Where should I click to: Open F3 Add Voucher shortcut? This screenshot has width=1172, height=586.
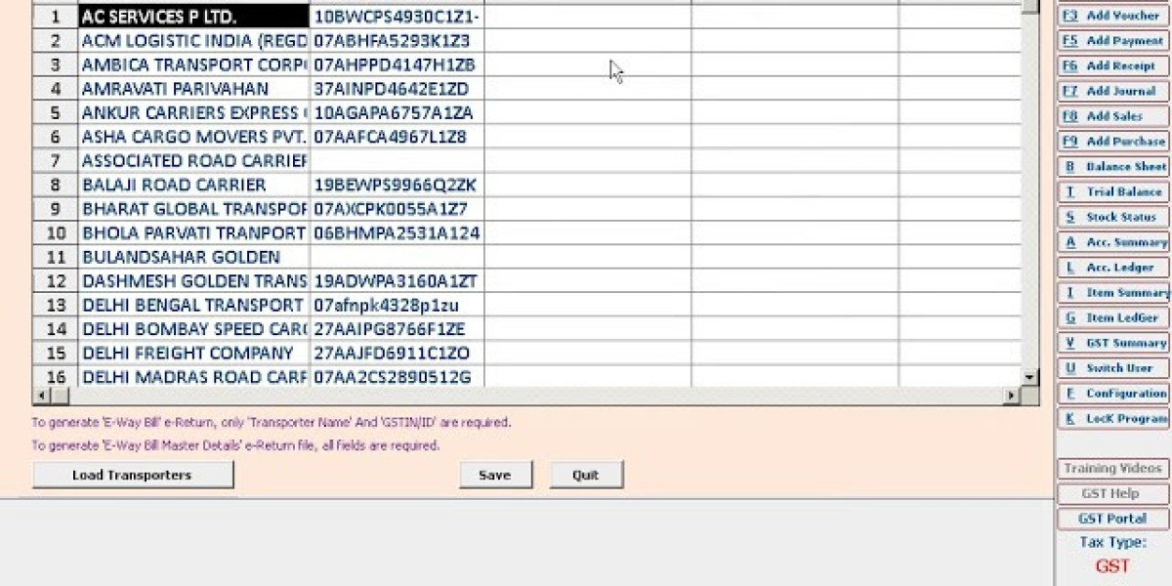tap(1113, 17)
